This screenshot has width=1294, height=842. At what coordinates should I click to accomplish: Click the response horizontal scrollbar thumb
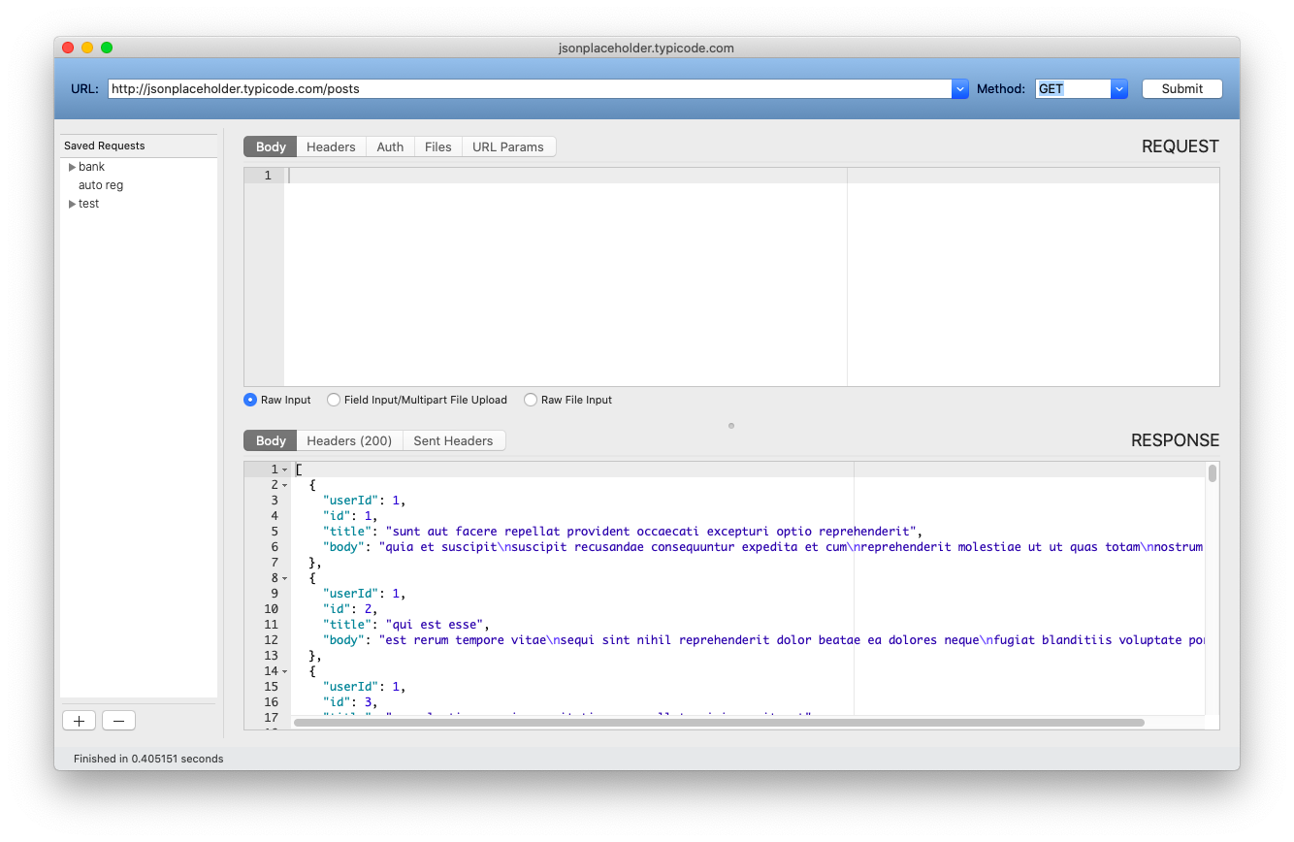click(719, 723)
